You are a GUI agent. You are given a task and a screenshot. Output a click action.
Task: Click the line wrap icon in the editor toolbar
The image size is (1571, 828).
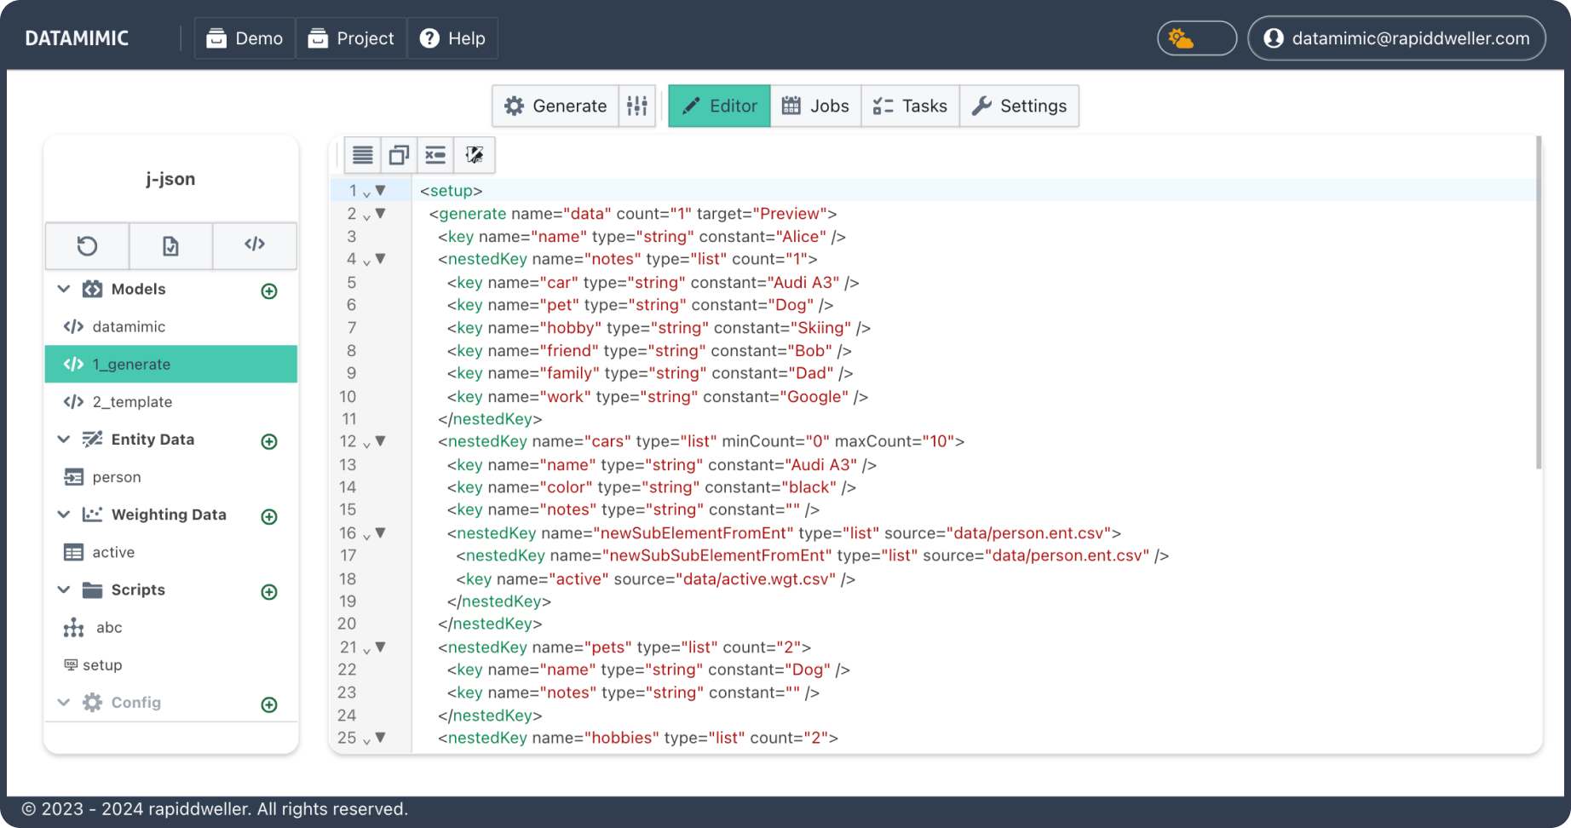[362, 155]
